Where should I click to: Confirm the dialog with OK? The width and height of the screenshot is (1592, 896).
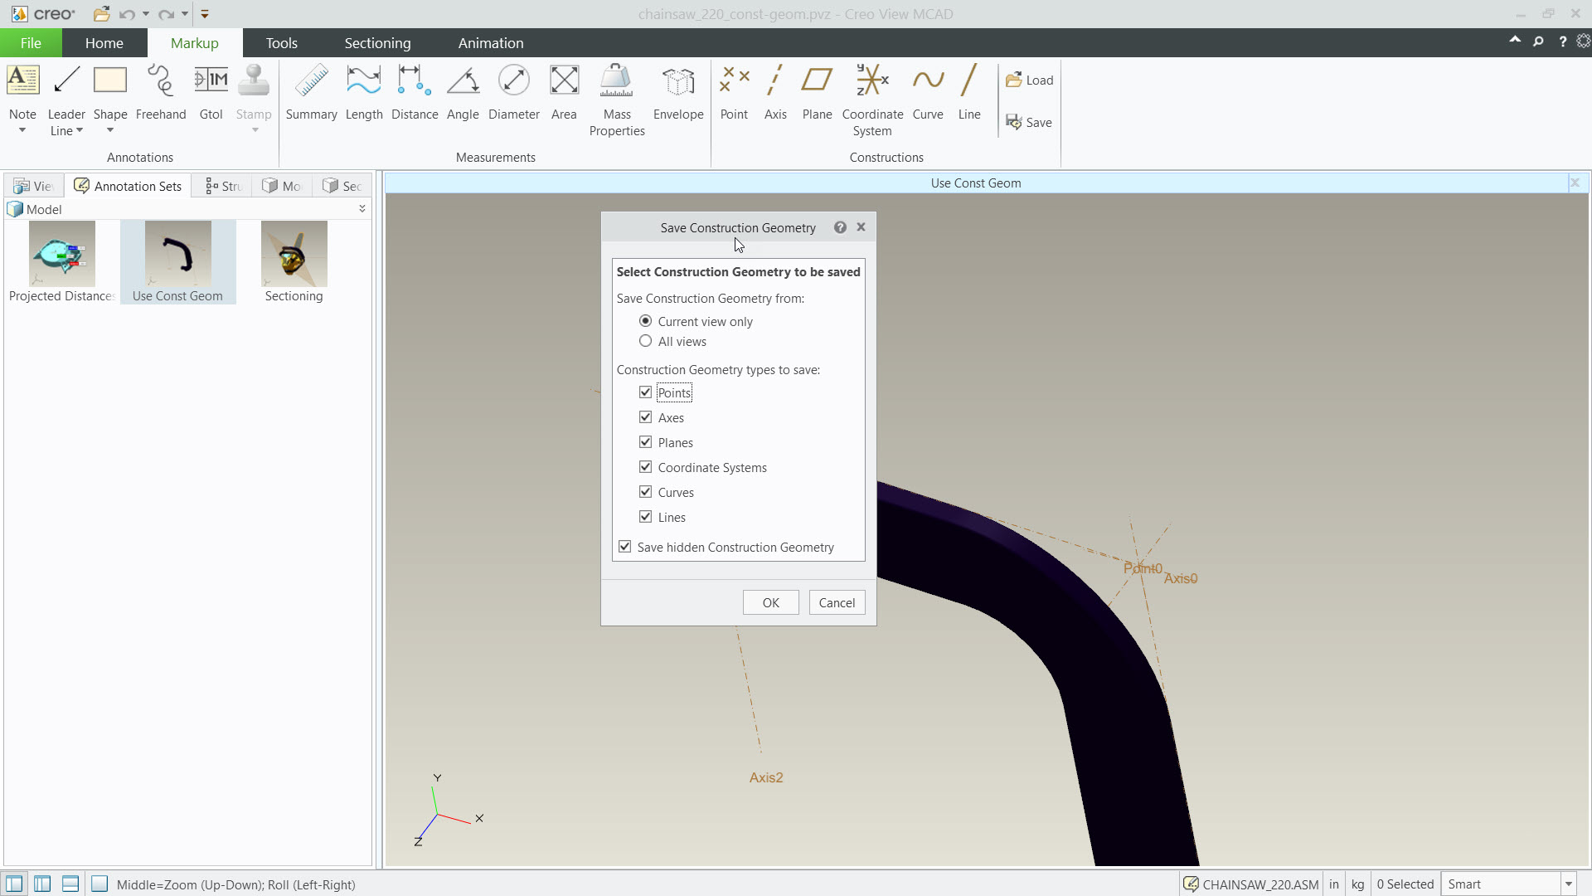coord(769,602)
